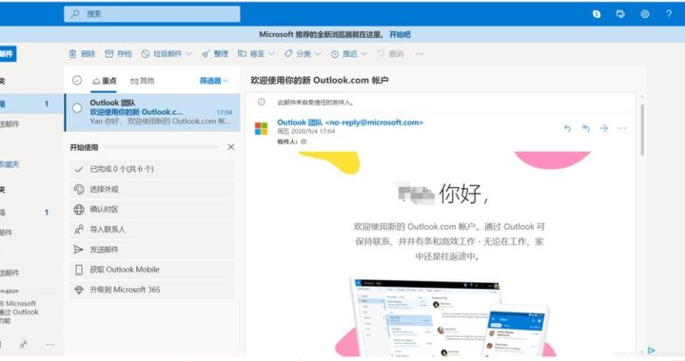
Task: Click 已完成 0 个(共 6 个) row
Action: point(152,169)
